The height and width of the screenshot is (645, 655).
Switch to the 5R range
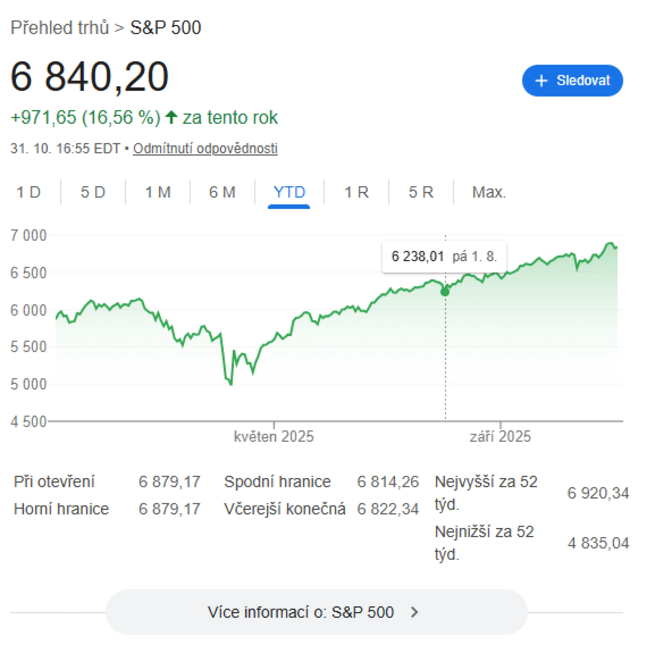421,192
